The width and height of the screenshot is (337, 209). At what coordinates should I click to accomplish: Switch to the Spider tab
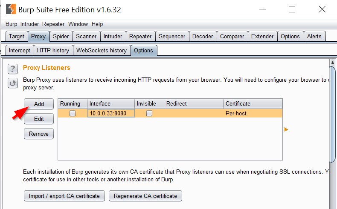61,37
